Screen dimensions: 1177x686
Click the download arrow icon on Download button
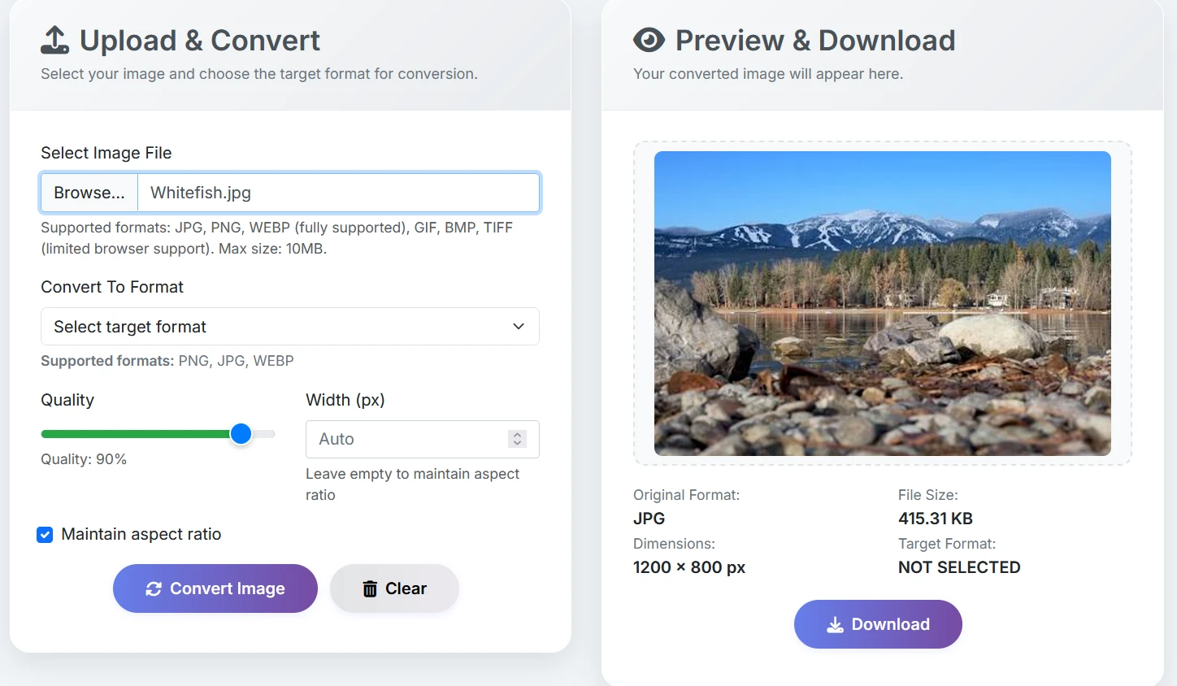coord(835,624)
